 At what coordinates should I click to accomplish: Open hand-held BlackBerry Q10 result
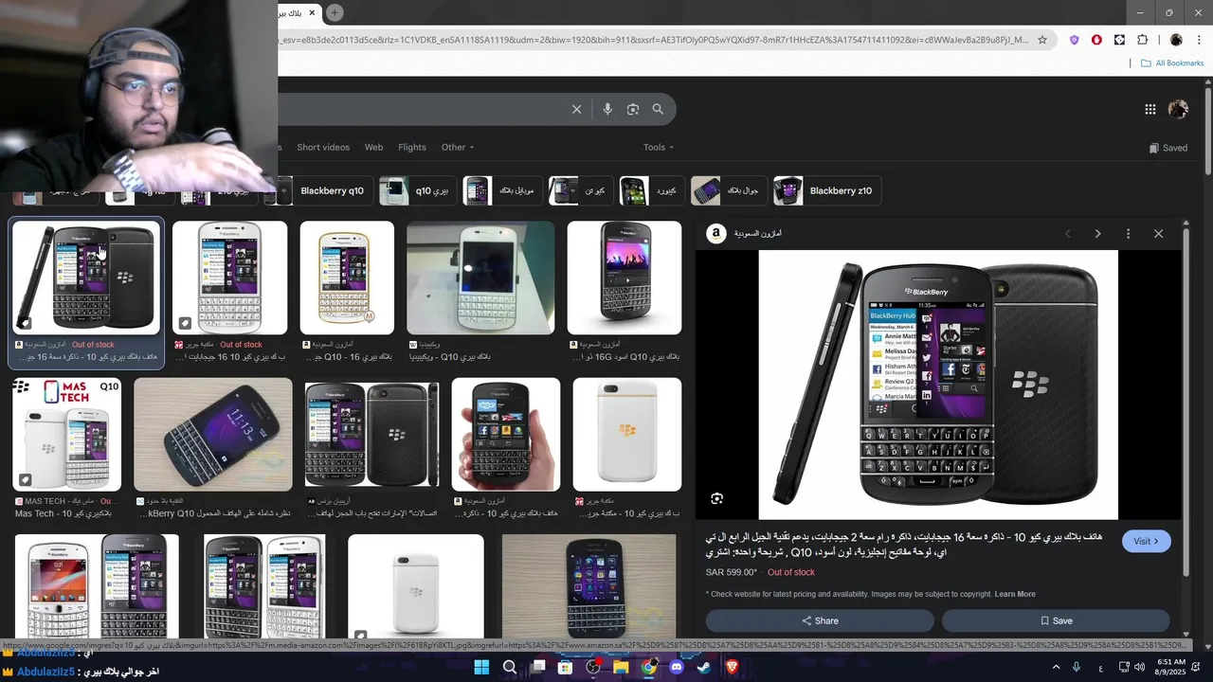click(x=506, y=435)
